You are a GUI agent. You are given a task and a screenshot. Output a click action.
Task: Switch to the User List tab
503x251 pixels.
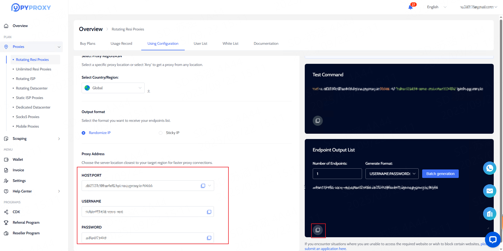tap(200, 44)
